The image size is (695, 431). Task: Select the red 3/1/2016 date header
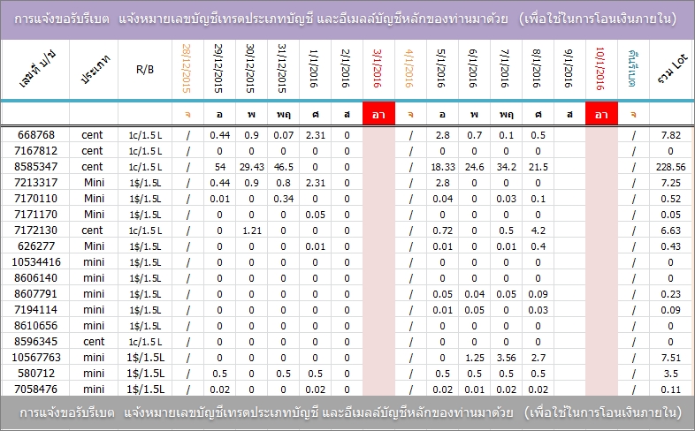point(378,68)
